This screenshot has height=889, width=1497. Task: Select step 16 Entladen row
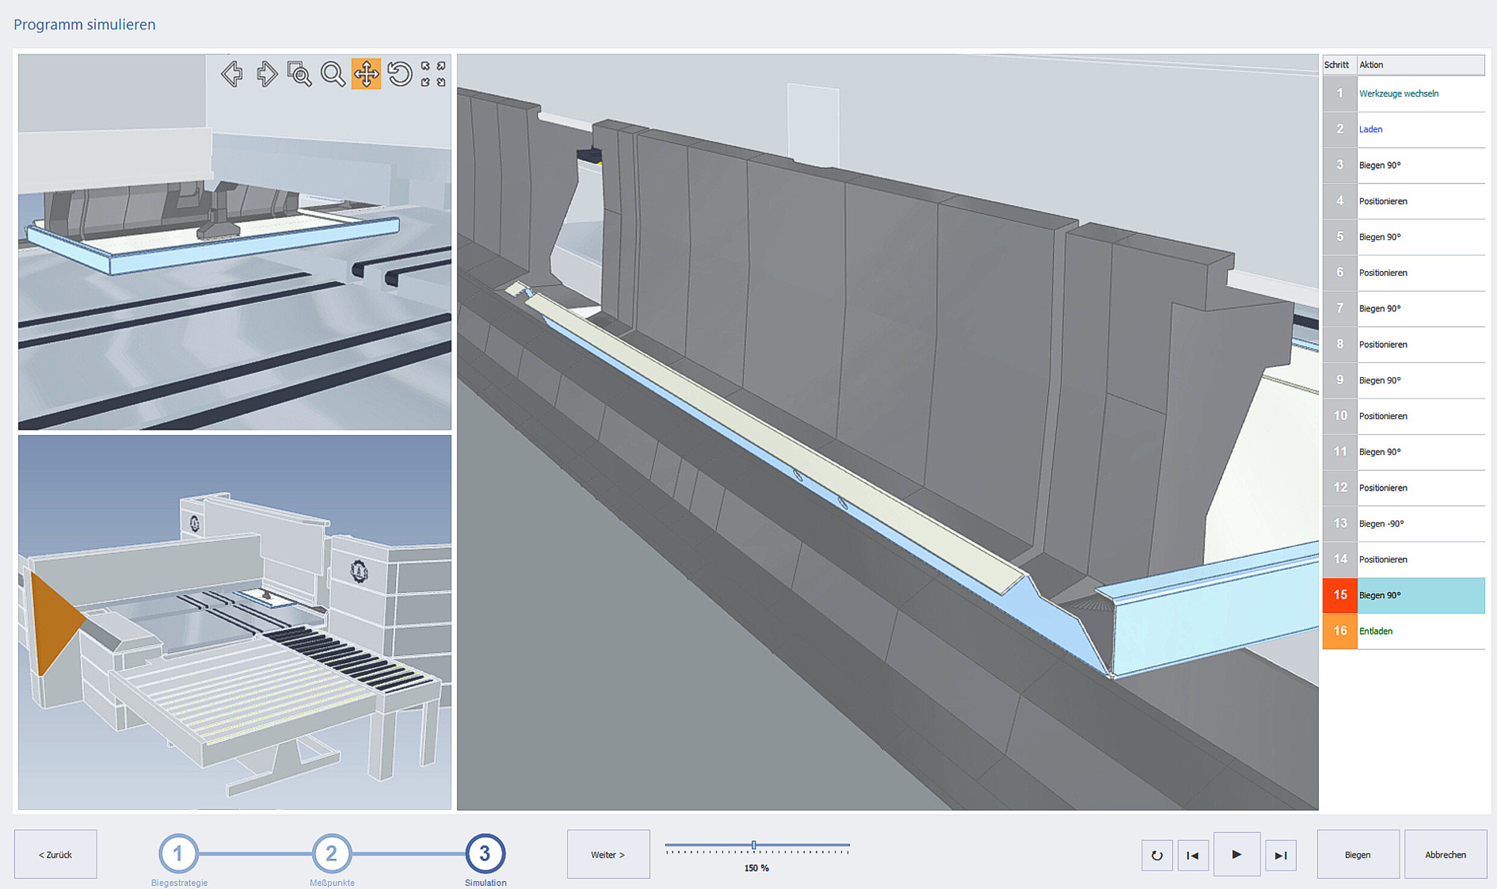coord(1403,631)
